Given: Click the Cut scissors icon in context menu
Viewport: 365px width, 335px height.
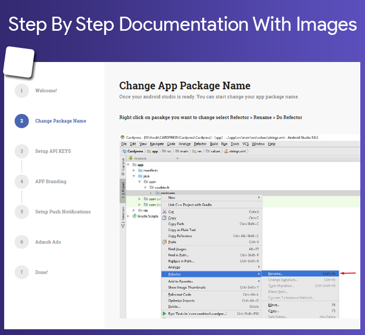Looking at the screenshot, I should pyautogui.click(x=165, y=212).
